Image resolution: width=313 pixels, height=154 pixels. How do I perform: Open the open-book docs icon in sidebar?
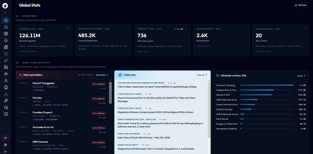pos(6,114)
